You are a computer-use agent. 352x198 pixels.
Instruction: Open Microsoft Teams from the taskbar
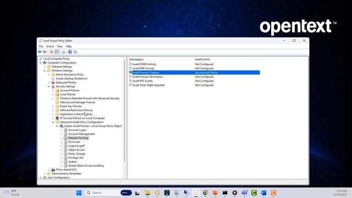pyautogui.click(x=244, y=193)
